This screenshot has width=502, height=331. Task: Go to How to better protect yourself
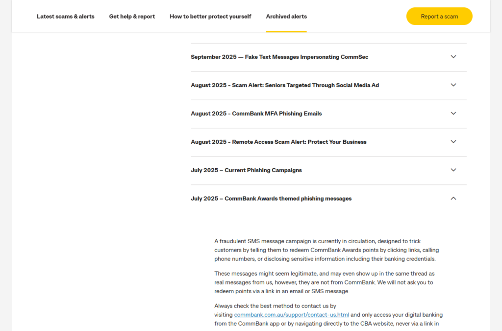[x=210, y=16]
